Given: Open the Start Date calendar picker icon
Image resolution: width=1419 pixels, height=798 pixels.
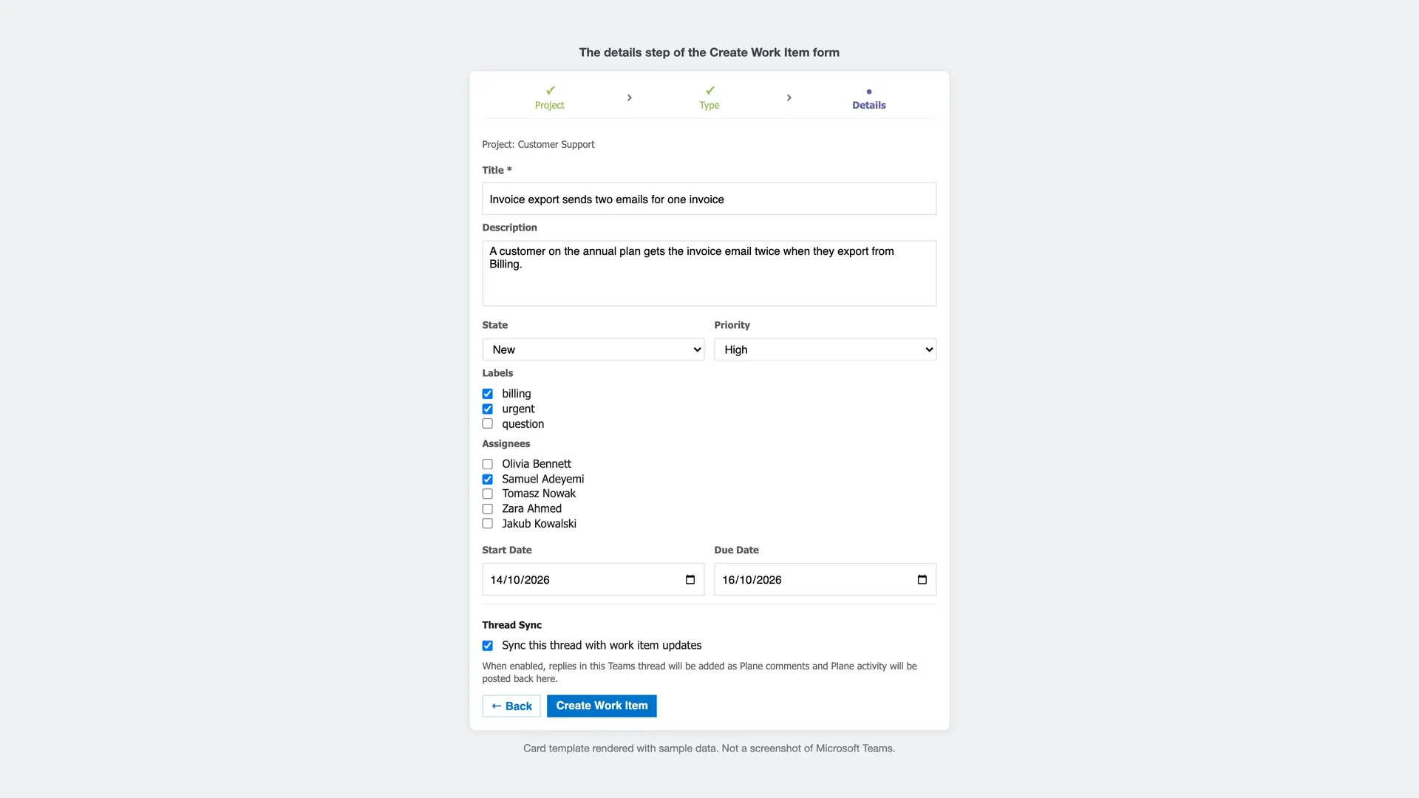Looking at the screenshot, I should (x=690, y=579).
